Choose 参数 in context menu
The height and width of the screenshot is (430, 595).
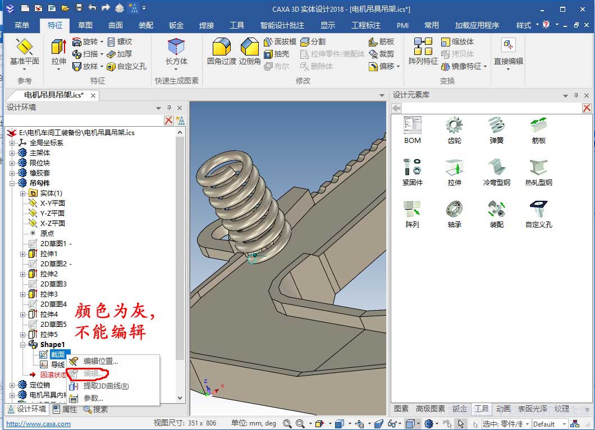point(113,398)
